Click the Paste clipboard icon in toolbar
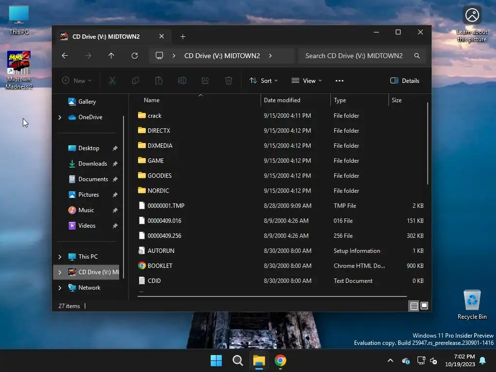The width and height of the screenshot is (496, 372). [159, 81]
